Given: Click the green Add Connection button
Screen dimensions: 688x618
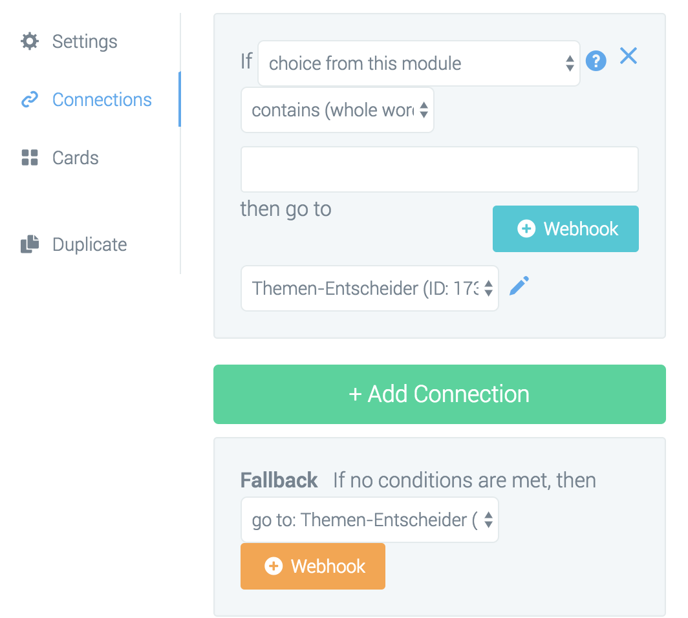Looking at the screenshot, I should [440, 394].
